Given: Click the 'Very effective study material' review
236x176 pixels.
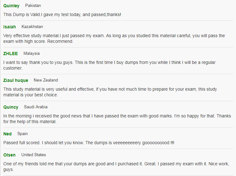Looking at the screenshot, I should 114,38.
